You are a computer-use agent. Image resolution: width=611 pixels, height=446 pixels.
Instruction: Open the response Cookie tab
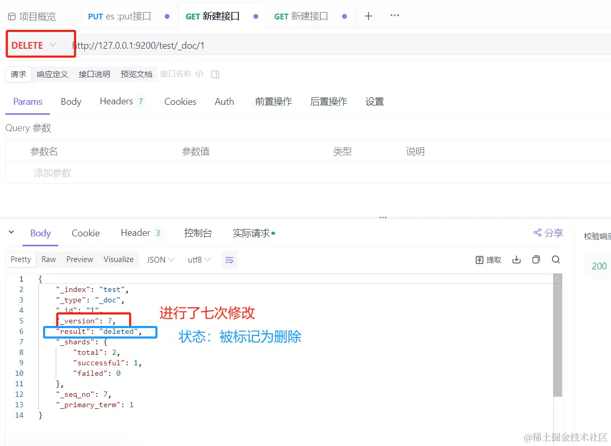pos(86,233)
